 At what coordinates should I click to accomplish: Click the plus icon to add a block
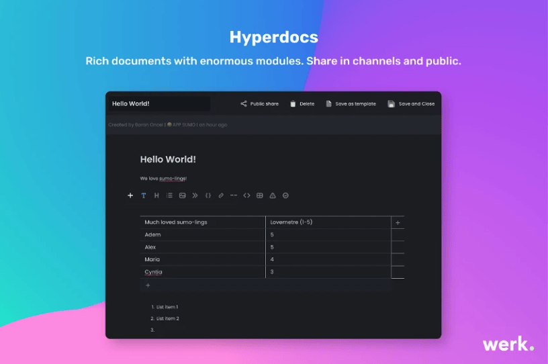click(x=130, y=195)
